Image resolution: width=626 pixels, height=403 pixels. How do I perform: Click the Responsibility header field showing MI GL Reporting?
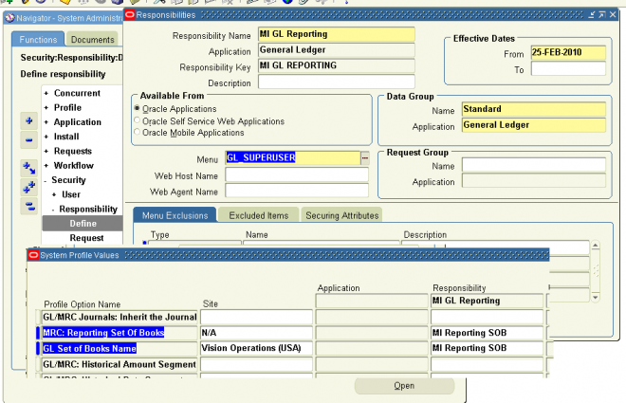488,301
